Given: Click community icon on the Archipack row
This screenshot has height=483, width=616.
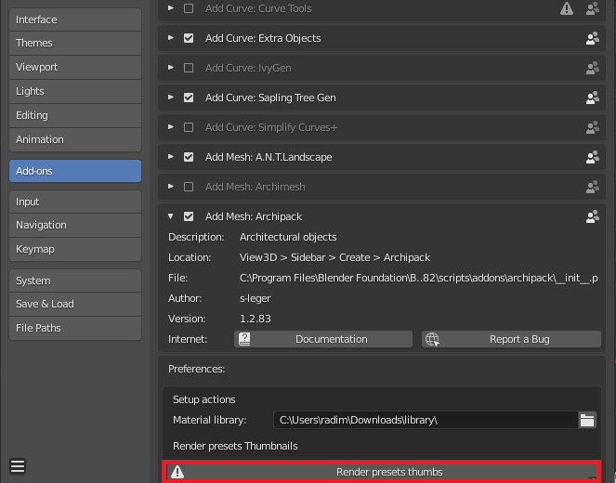Looking at the screenshot, I should [x=592, y=217].
